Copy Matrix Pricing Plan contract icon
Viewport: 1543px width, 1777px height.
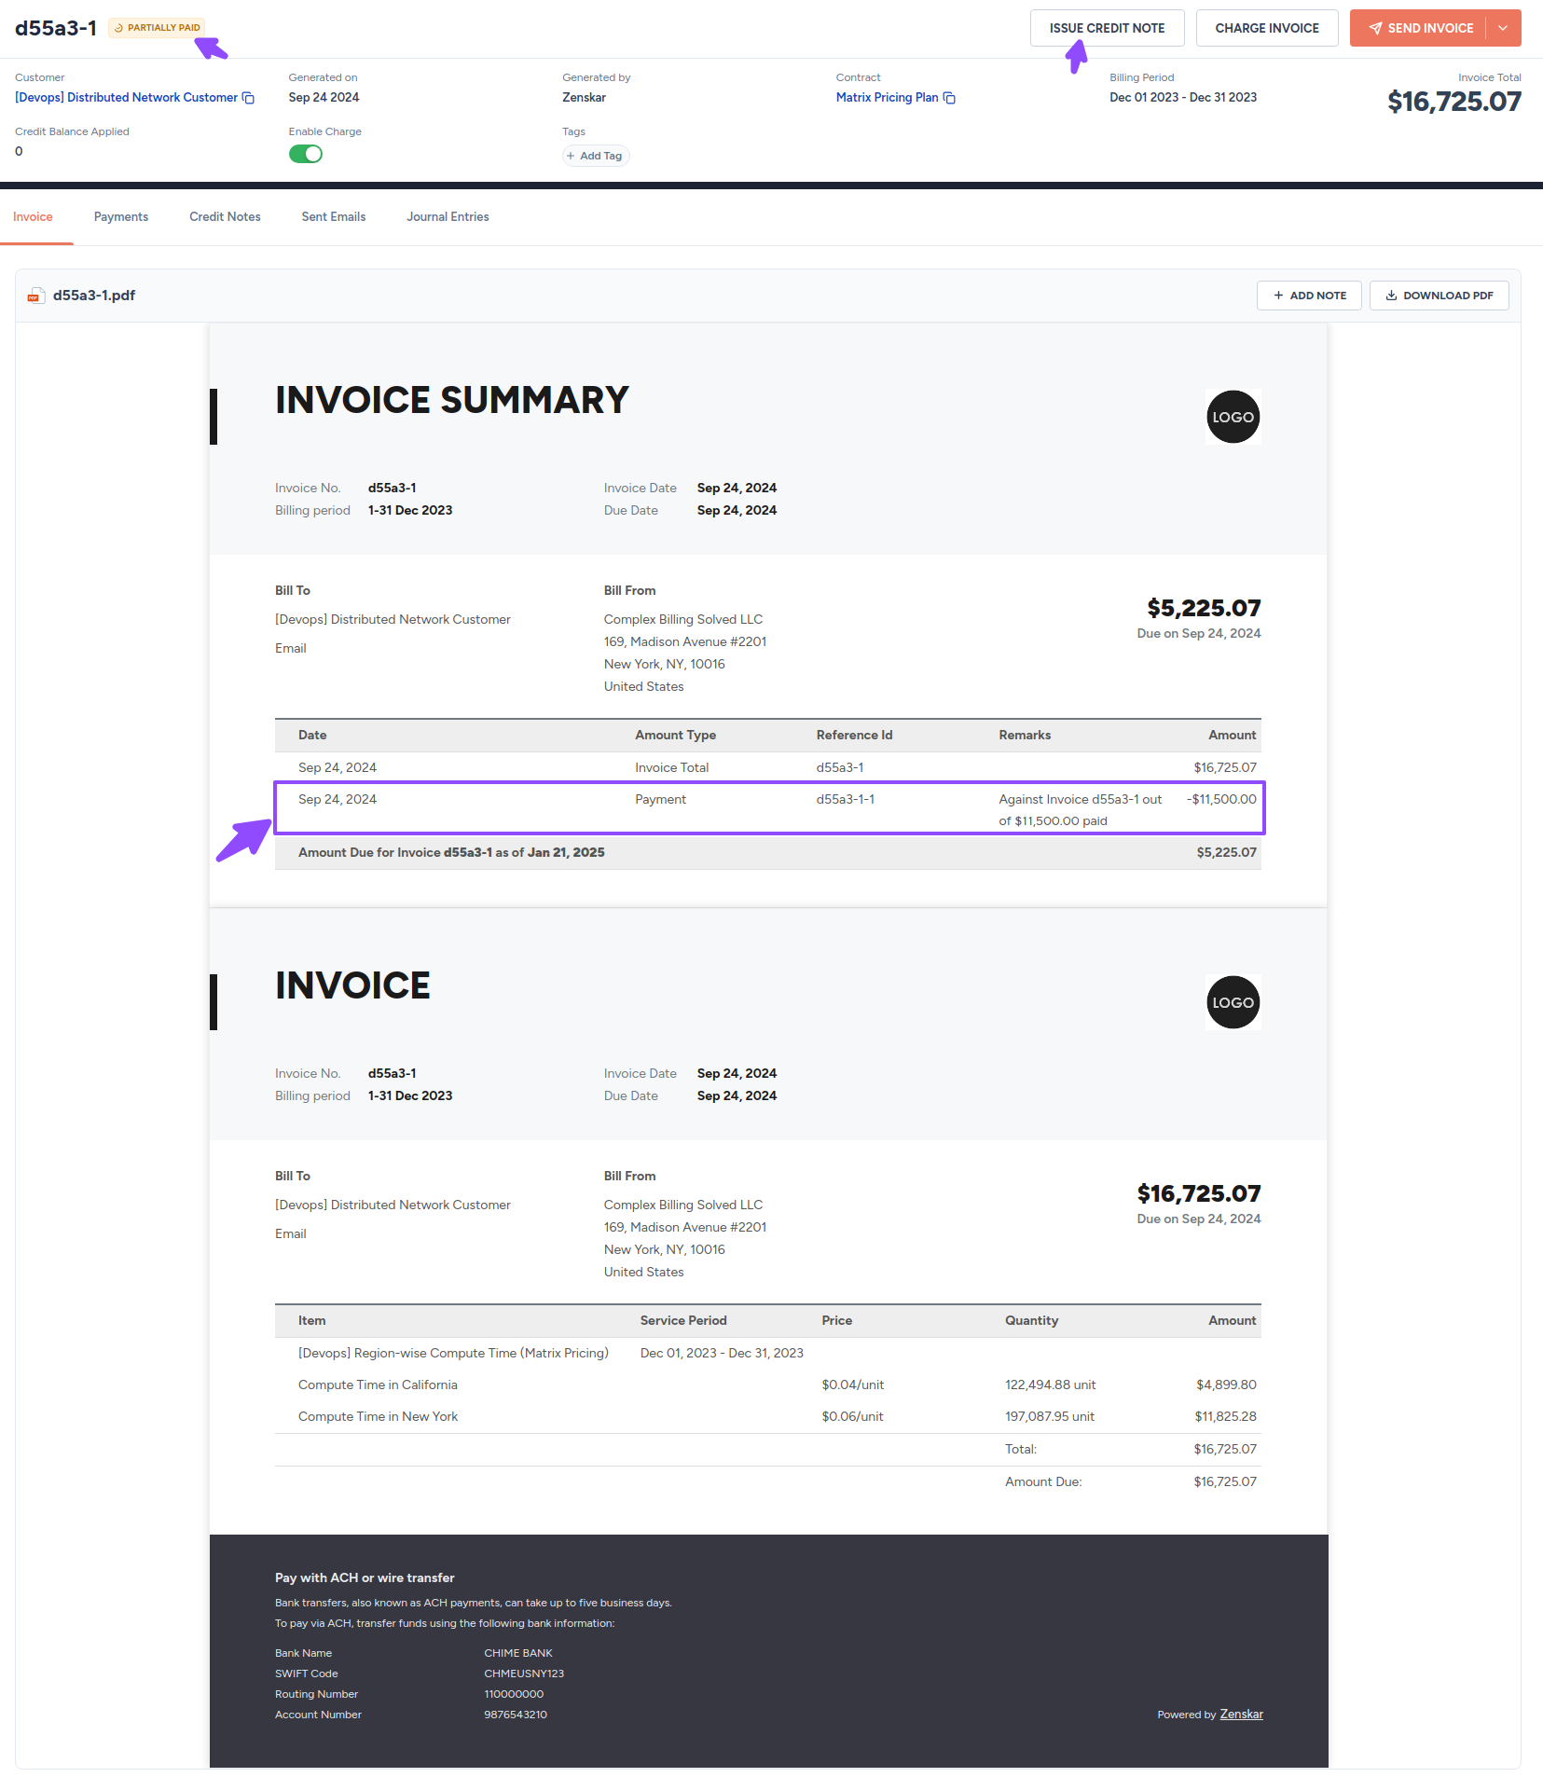click(949, 98)
